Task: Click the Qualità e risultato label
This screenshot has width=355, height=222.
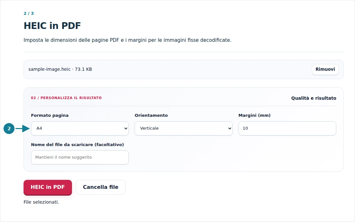Action: coord(314,98)
